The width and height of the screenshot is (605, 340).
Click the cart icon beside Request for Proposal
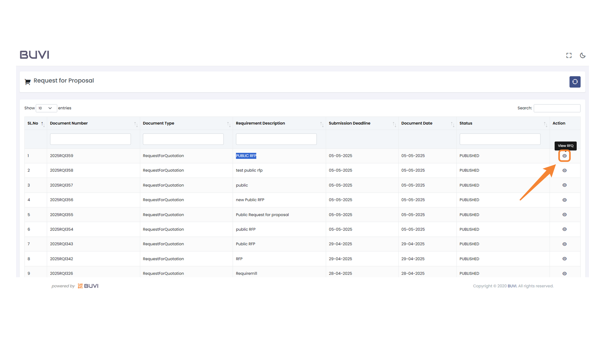(27, 81)
